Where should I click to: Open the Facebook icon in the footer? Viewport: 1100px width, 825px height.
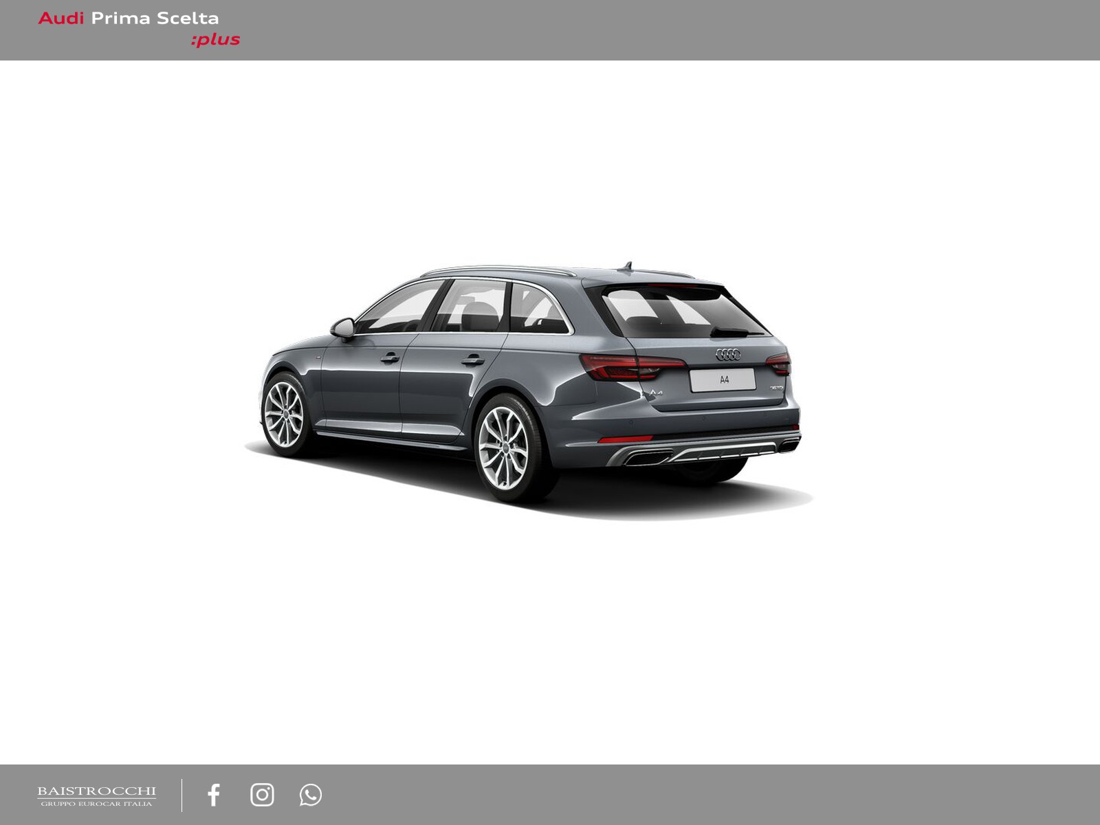pos(214,795)
